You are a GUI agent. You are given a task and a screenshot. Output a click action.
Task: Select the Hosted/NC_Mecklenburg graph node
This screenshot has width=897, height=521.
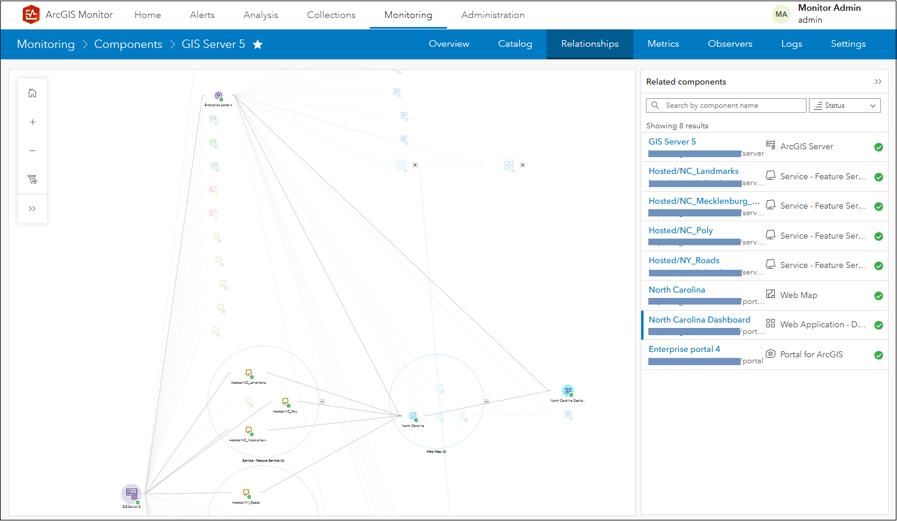(x=249, y=431)
